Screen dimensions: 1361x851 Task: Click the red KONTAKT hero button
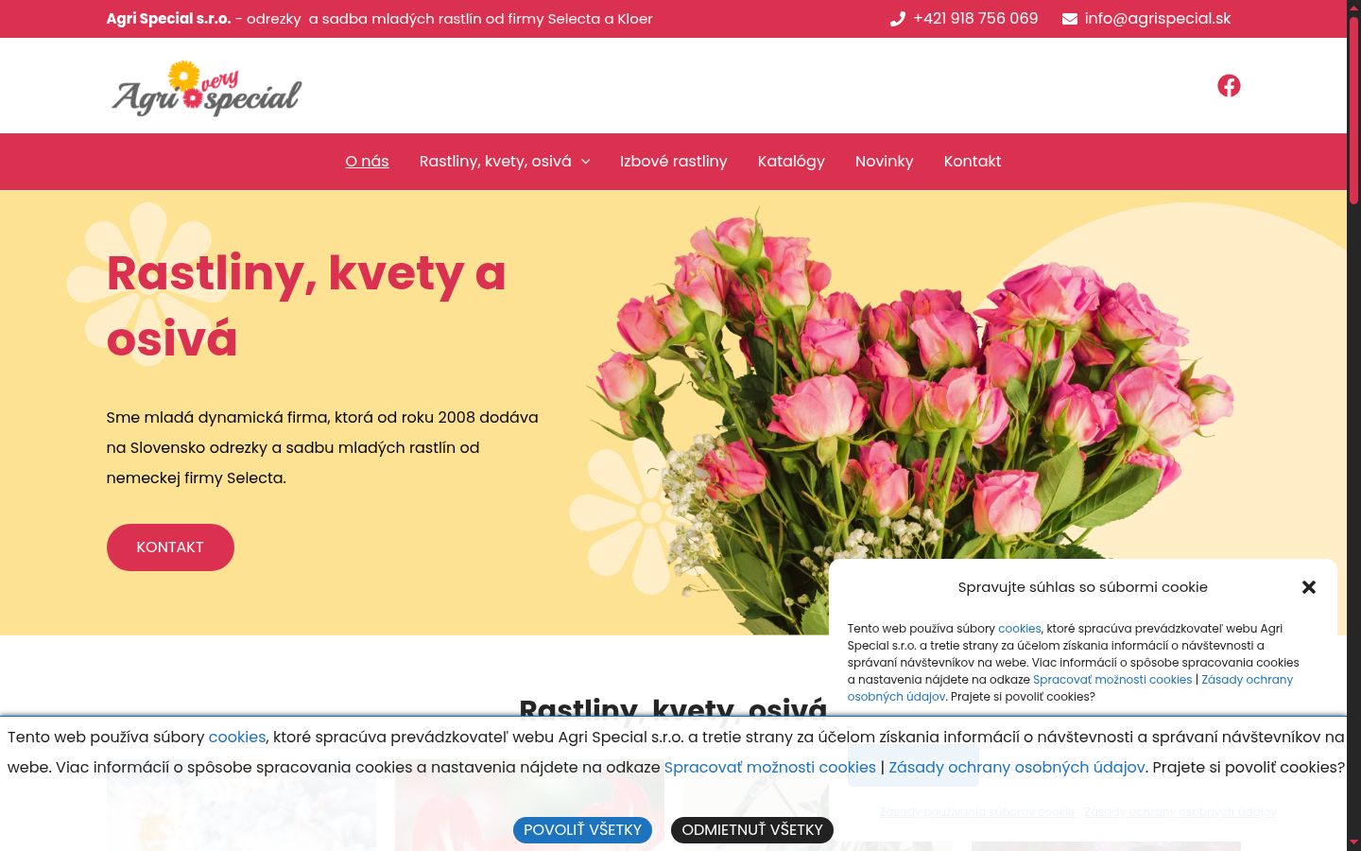[170, 547]
